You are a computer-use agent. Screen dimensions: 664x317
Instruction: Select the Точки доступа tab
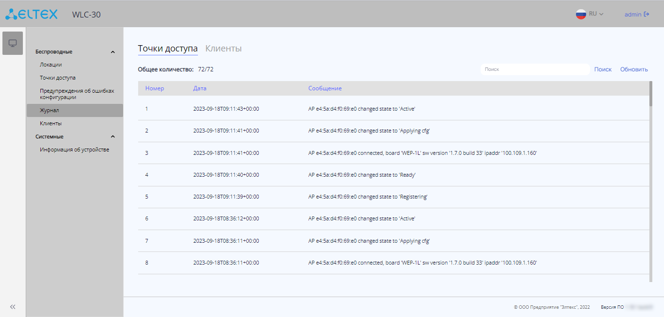coord(168,49)
